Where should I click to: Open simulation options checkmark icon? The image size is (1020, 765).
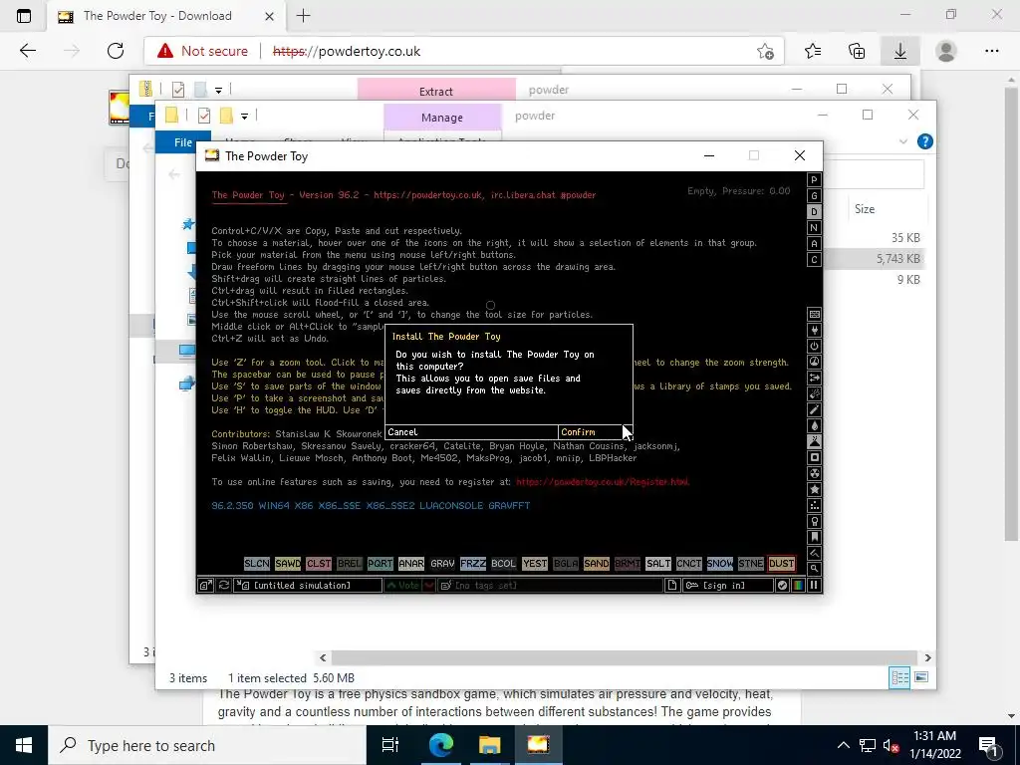tap(782, 585)
